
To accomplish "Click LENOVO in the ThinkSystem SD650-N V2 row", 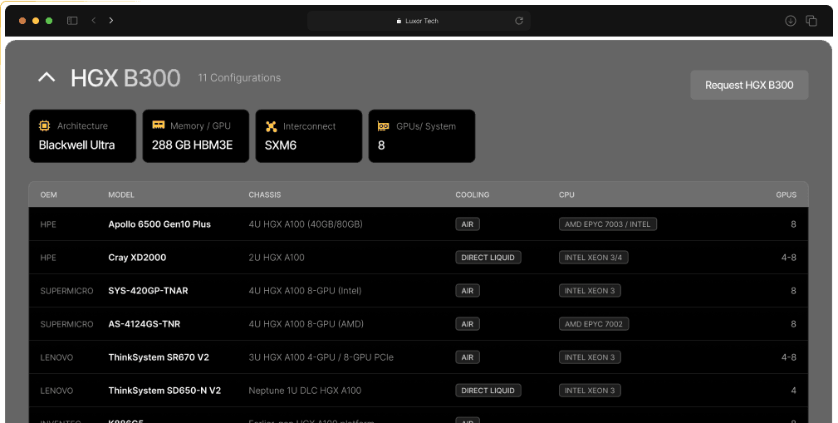I will (x=56, y=391).
